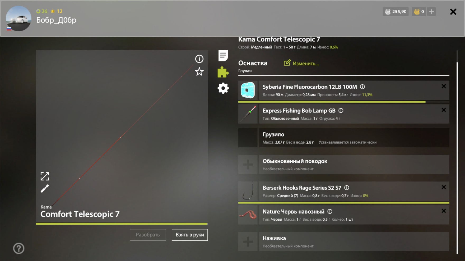
Task: Click the line wear progress bar
Action: pyautogui.click(x=343, y=102)
